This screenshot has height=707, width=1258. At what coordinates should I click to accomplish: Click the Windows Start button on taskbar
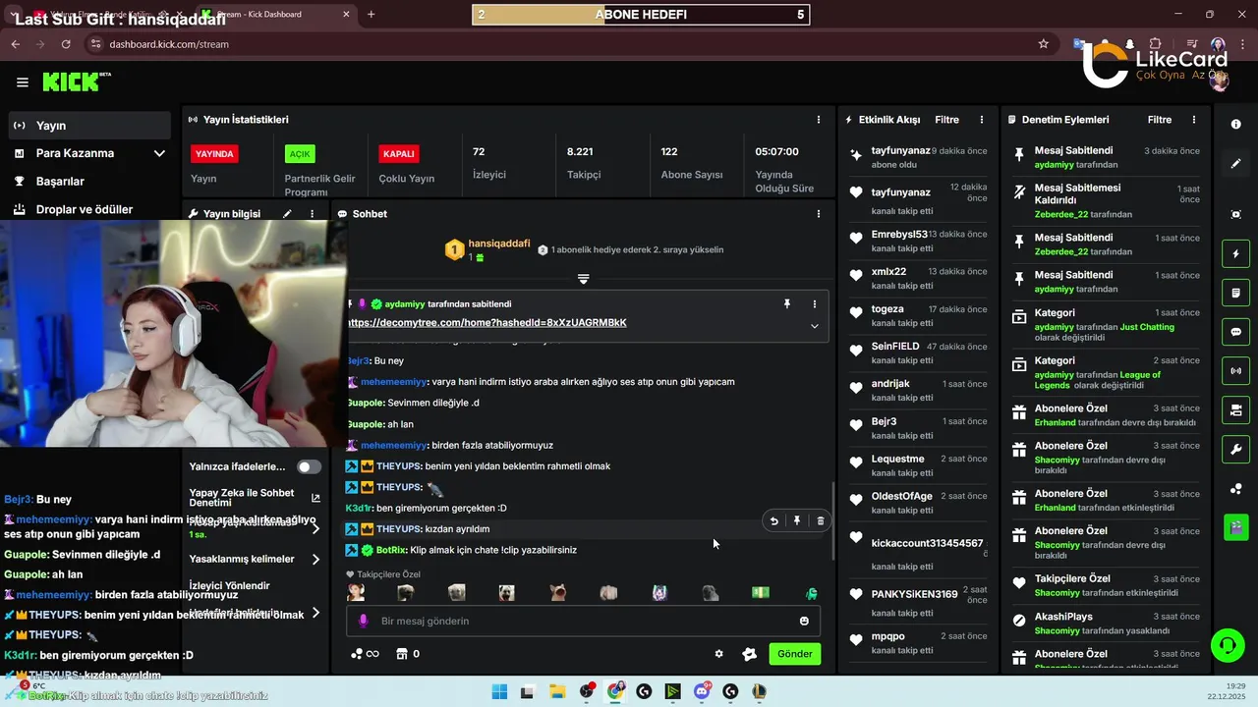[x=499, y=691]
